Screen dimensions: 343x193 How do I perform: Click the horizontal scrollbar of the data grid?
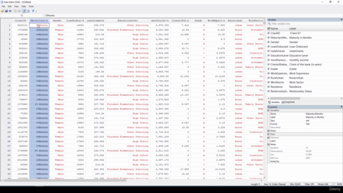pos(65,181)
